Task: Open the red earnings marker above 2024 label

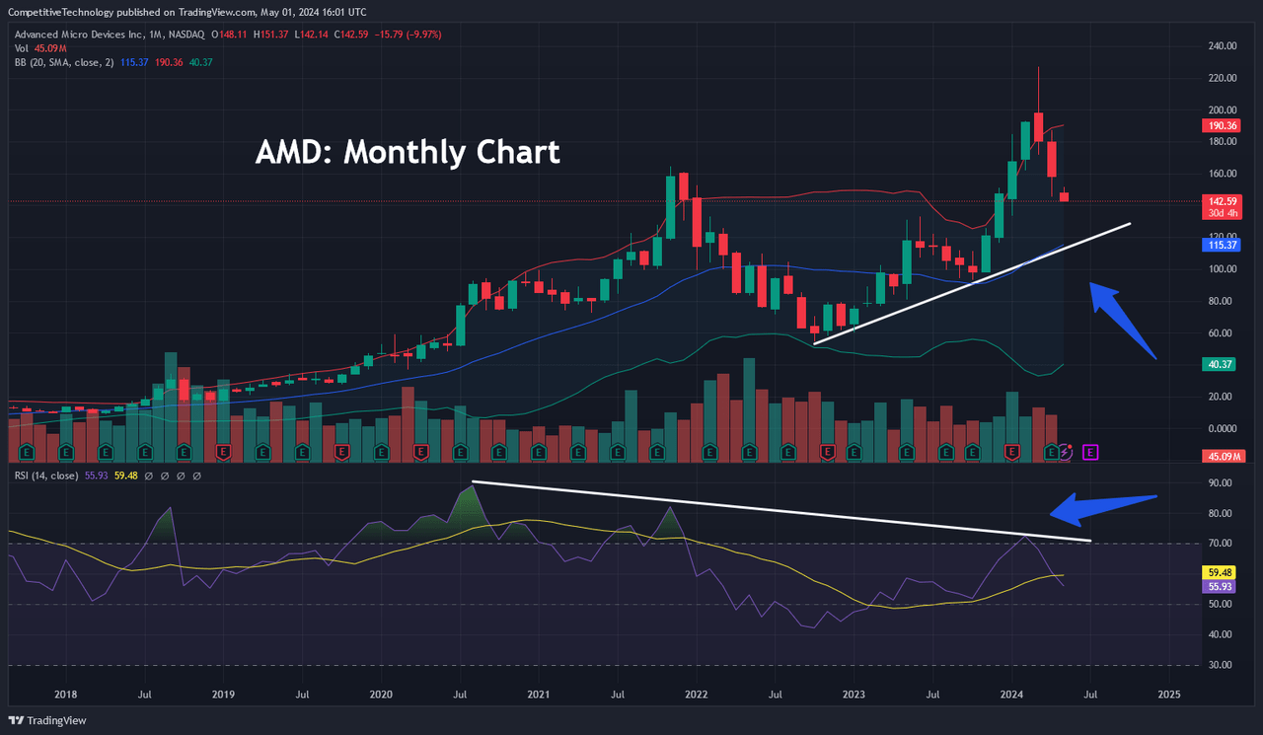Action: pos(1011,452)
